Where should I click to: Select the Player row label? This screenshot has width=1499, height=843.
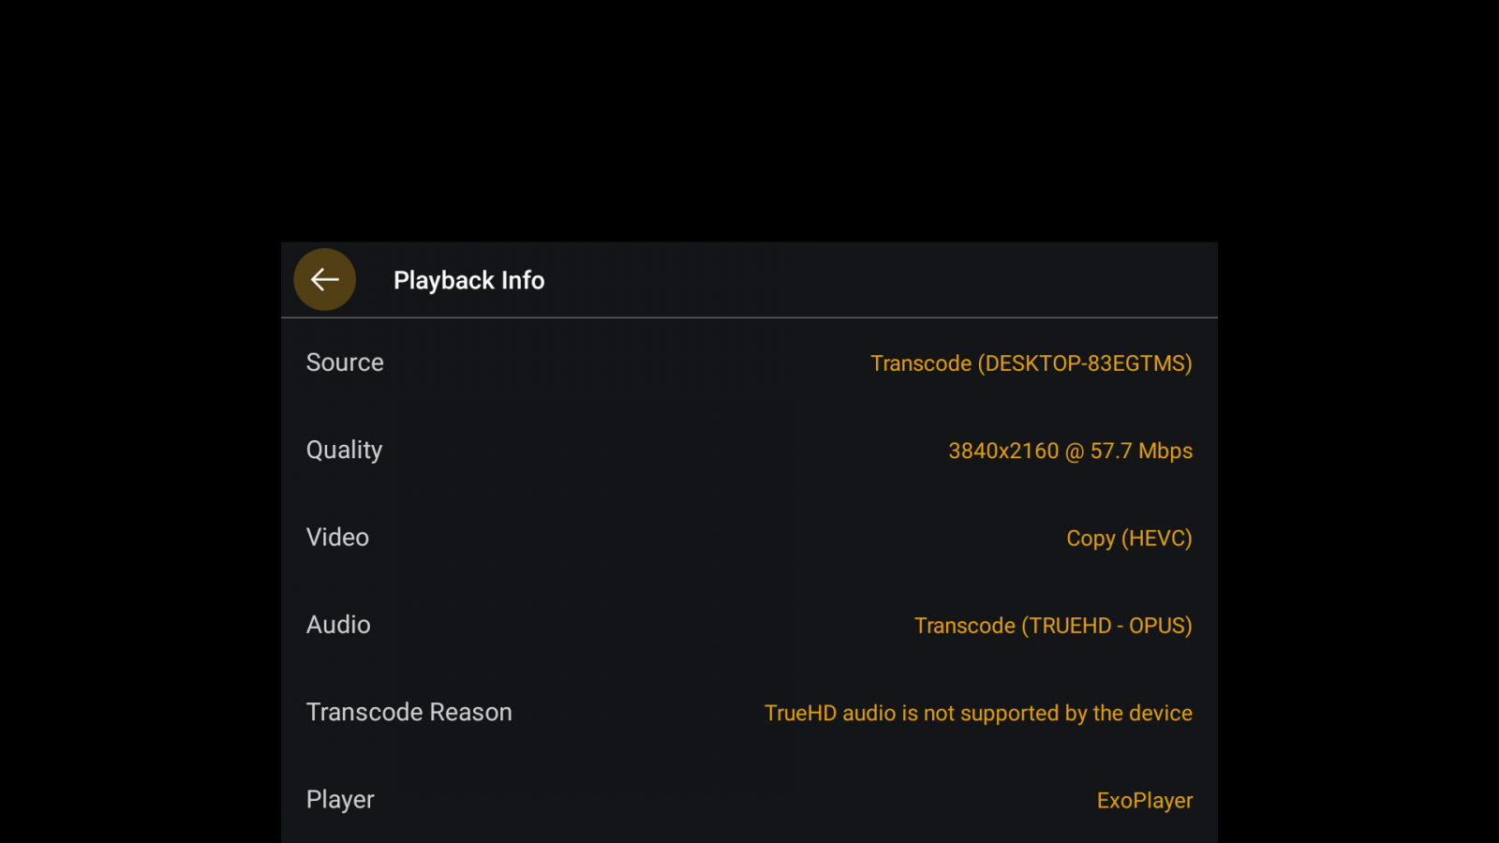click(340, 800)
